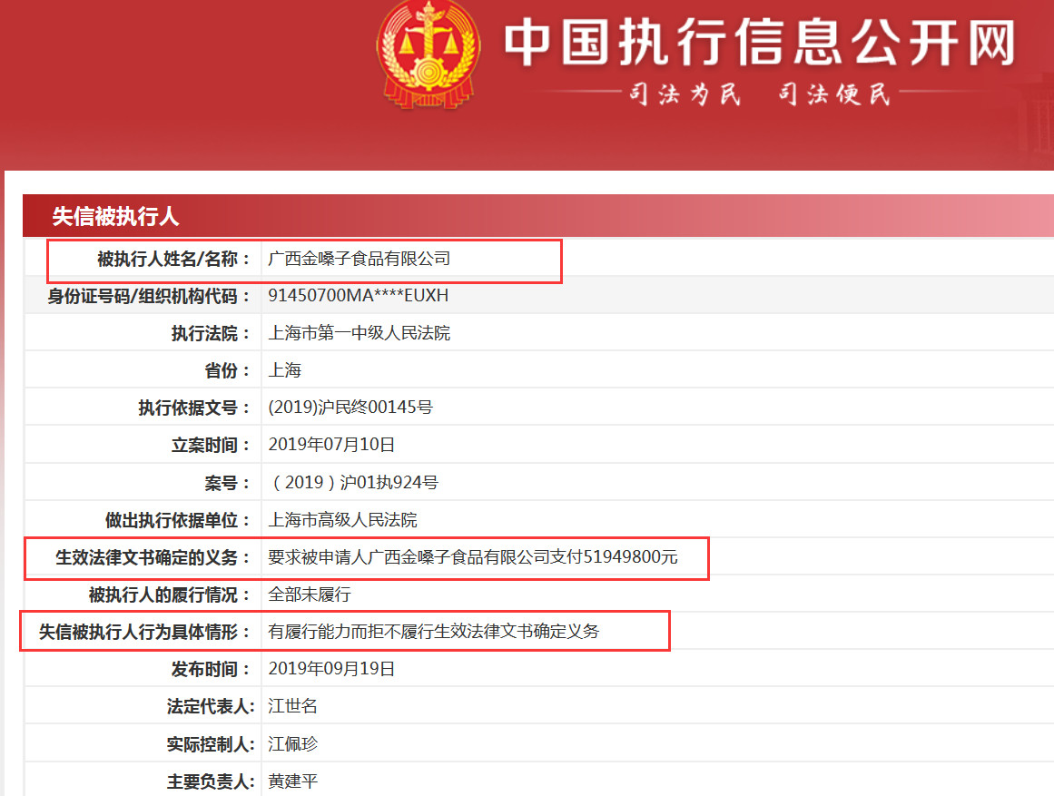Click the 司法为民 司法便民 slogan
Image resolution: width=1054 pixels, height=796 pixels.
(x=758, y=93)
